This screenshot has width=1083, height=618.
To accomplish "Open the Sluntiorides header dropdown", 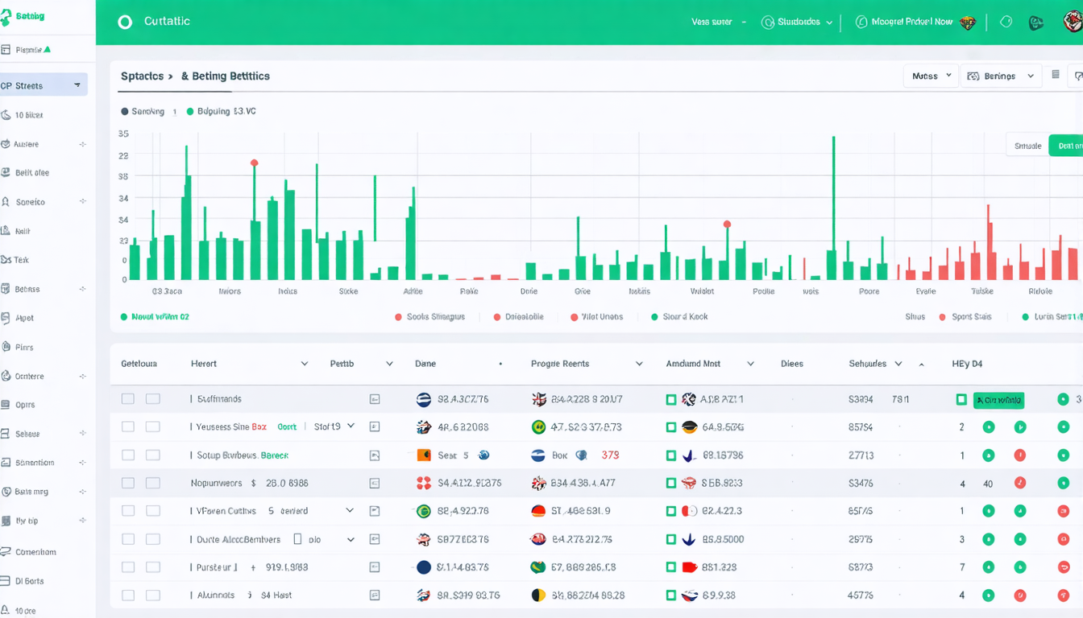I will (797, 23).
